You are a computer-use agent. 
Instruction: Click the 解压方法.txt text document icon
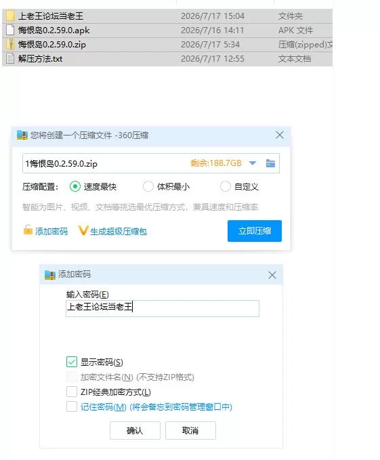(10, 59)
